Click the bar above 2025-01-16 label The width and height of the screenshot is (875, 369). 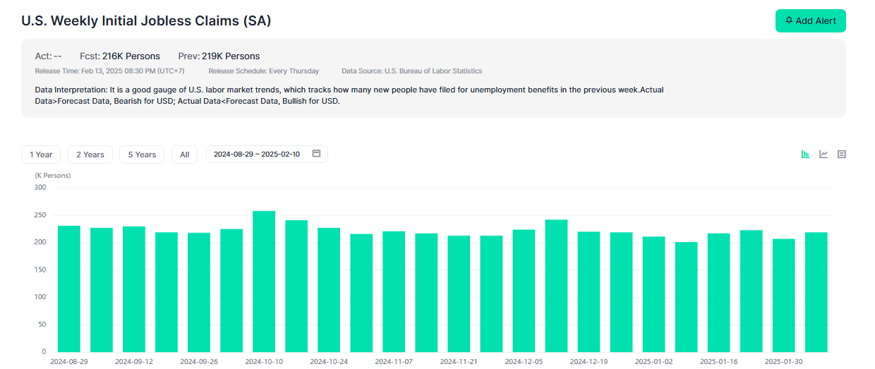(718, 293)
